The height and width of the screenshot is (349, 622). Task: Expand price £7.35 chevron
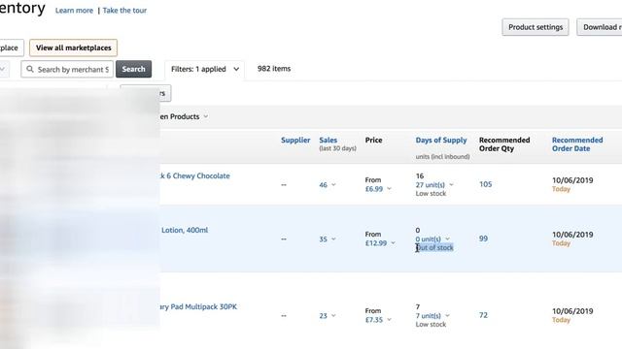389,319
